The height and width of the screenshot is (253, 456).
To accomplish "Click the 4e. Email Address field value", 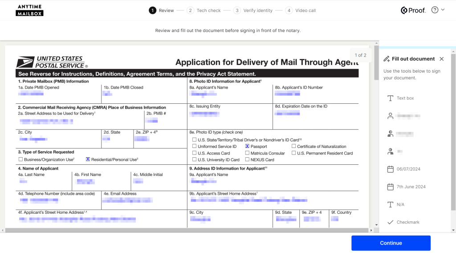I will (x=127, y=200).
